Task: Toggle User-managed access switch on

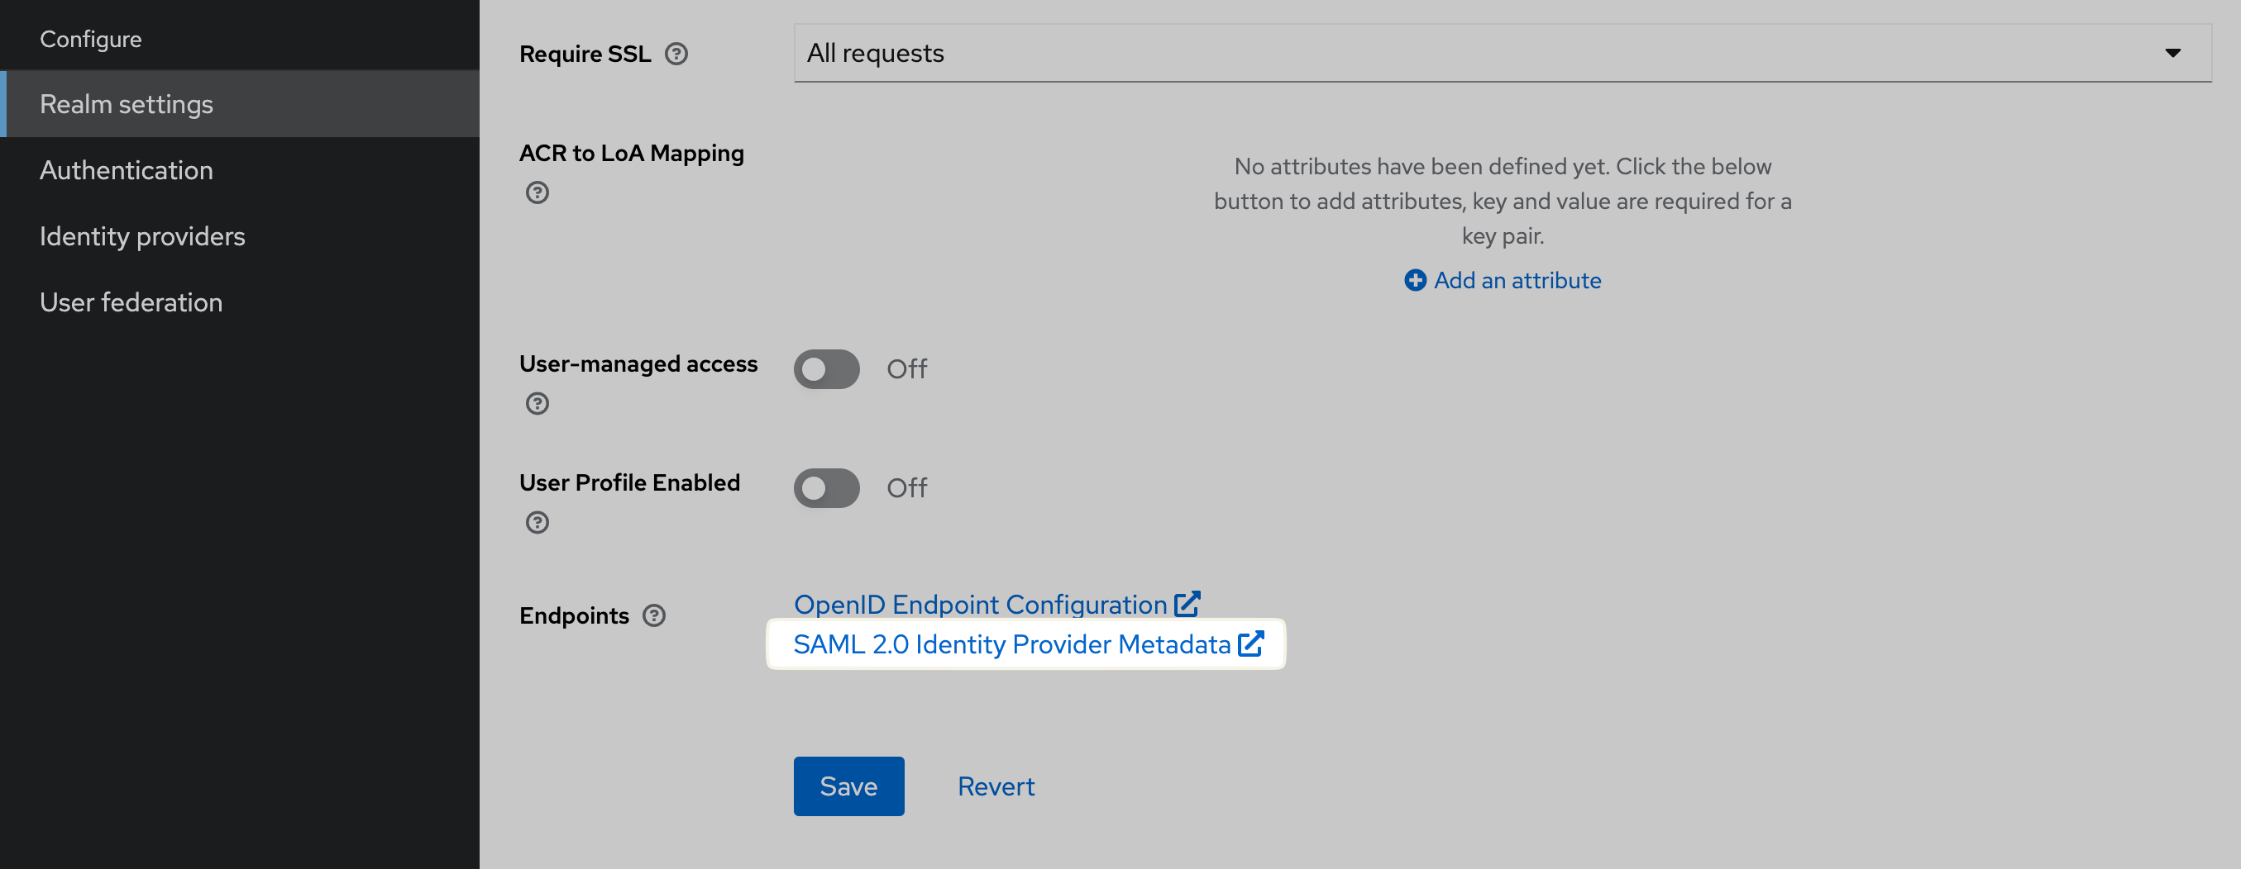Action: pyautogui.click(x=825, y=368)
